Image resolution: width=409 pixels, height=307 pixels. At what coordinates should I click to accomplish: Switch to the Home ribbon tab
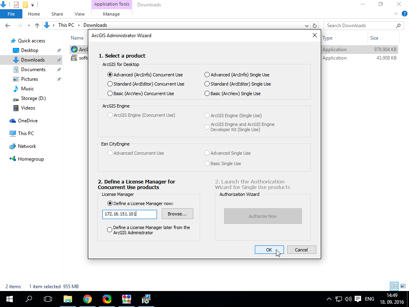[34, 14]
